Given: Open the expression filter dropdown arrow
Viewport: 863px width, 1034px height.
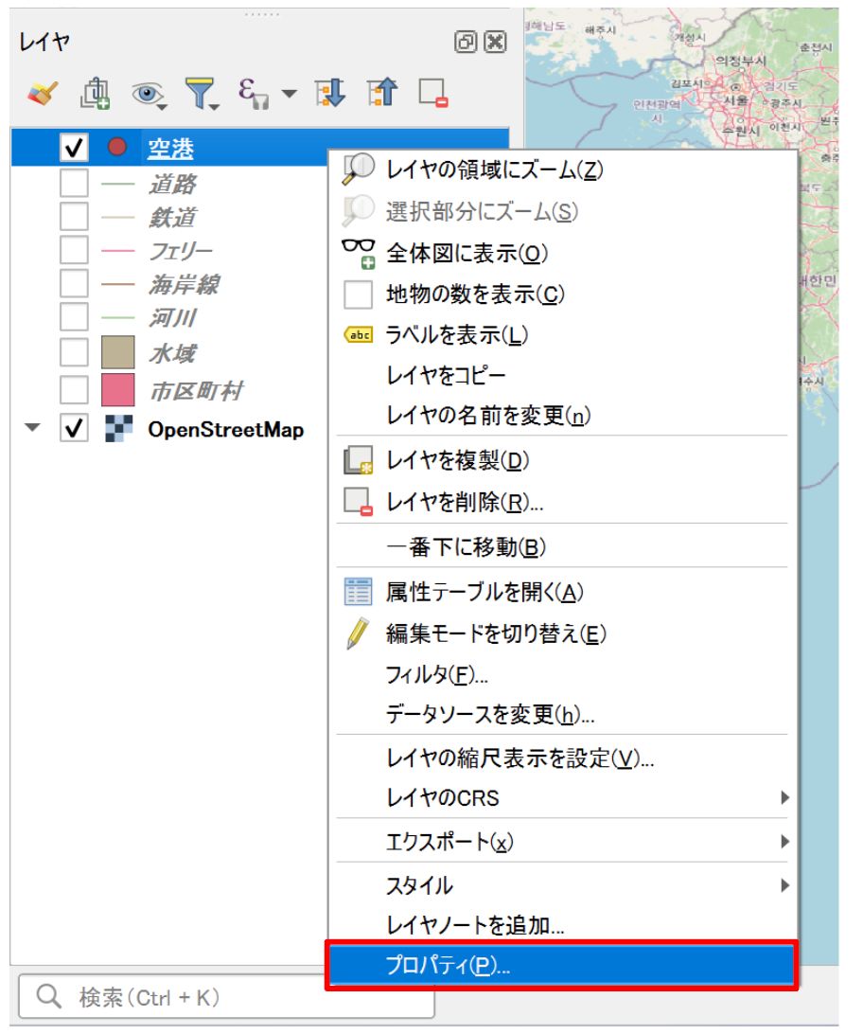Looking at the screenshot, I should click(x=289, y=94).
